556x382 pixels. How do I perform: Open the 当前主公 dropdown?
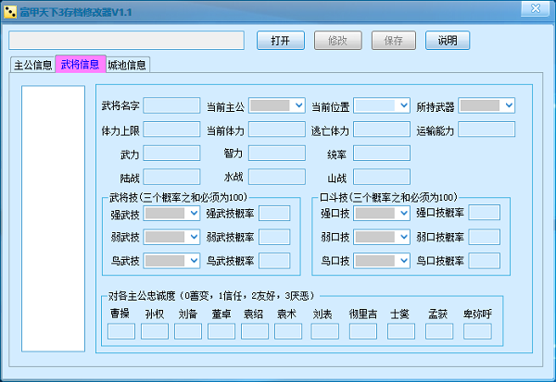point(277,105)
